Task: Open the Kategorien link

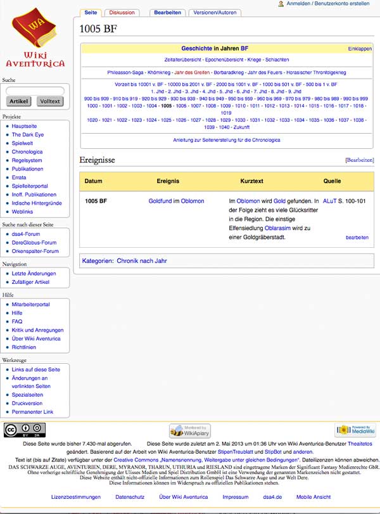Action: point(98,261)
